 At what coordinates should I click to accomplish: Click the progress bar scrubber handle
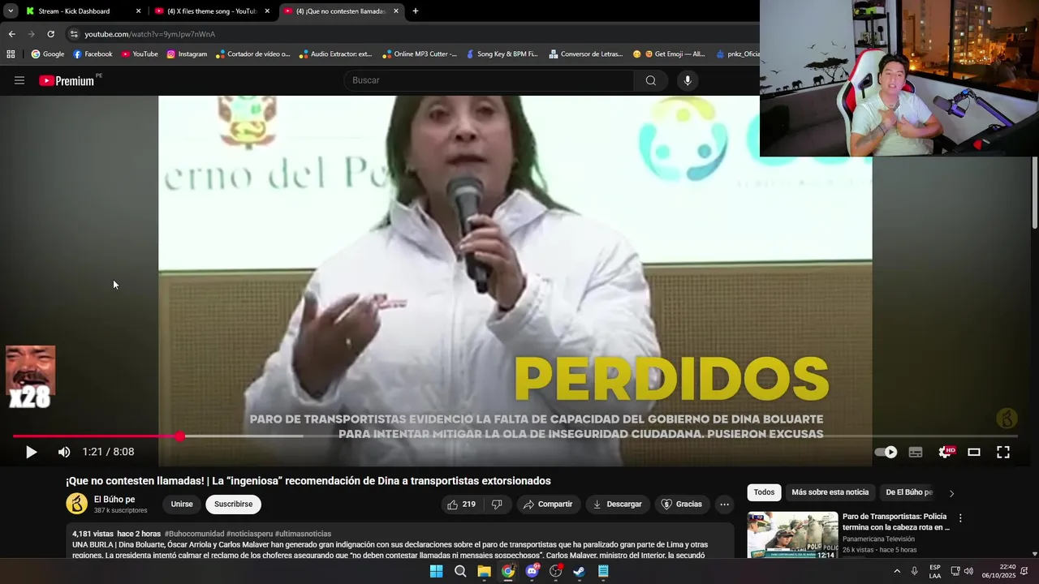[x=179, y=436]
